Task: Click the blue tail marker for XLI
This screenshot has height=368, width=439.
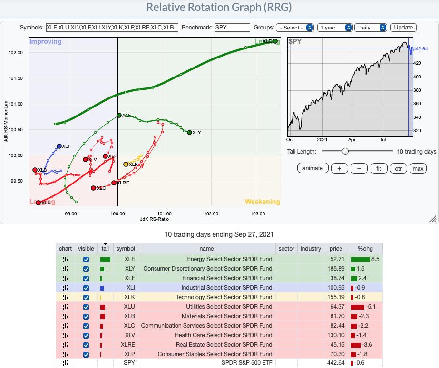Action: [102, 288]
